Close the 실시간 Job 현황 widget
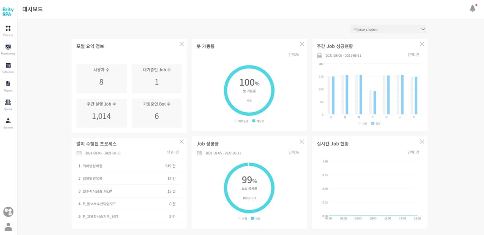This screenshot has width=484, height=235. click(x=422, y=141)
